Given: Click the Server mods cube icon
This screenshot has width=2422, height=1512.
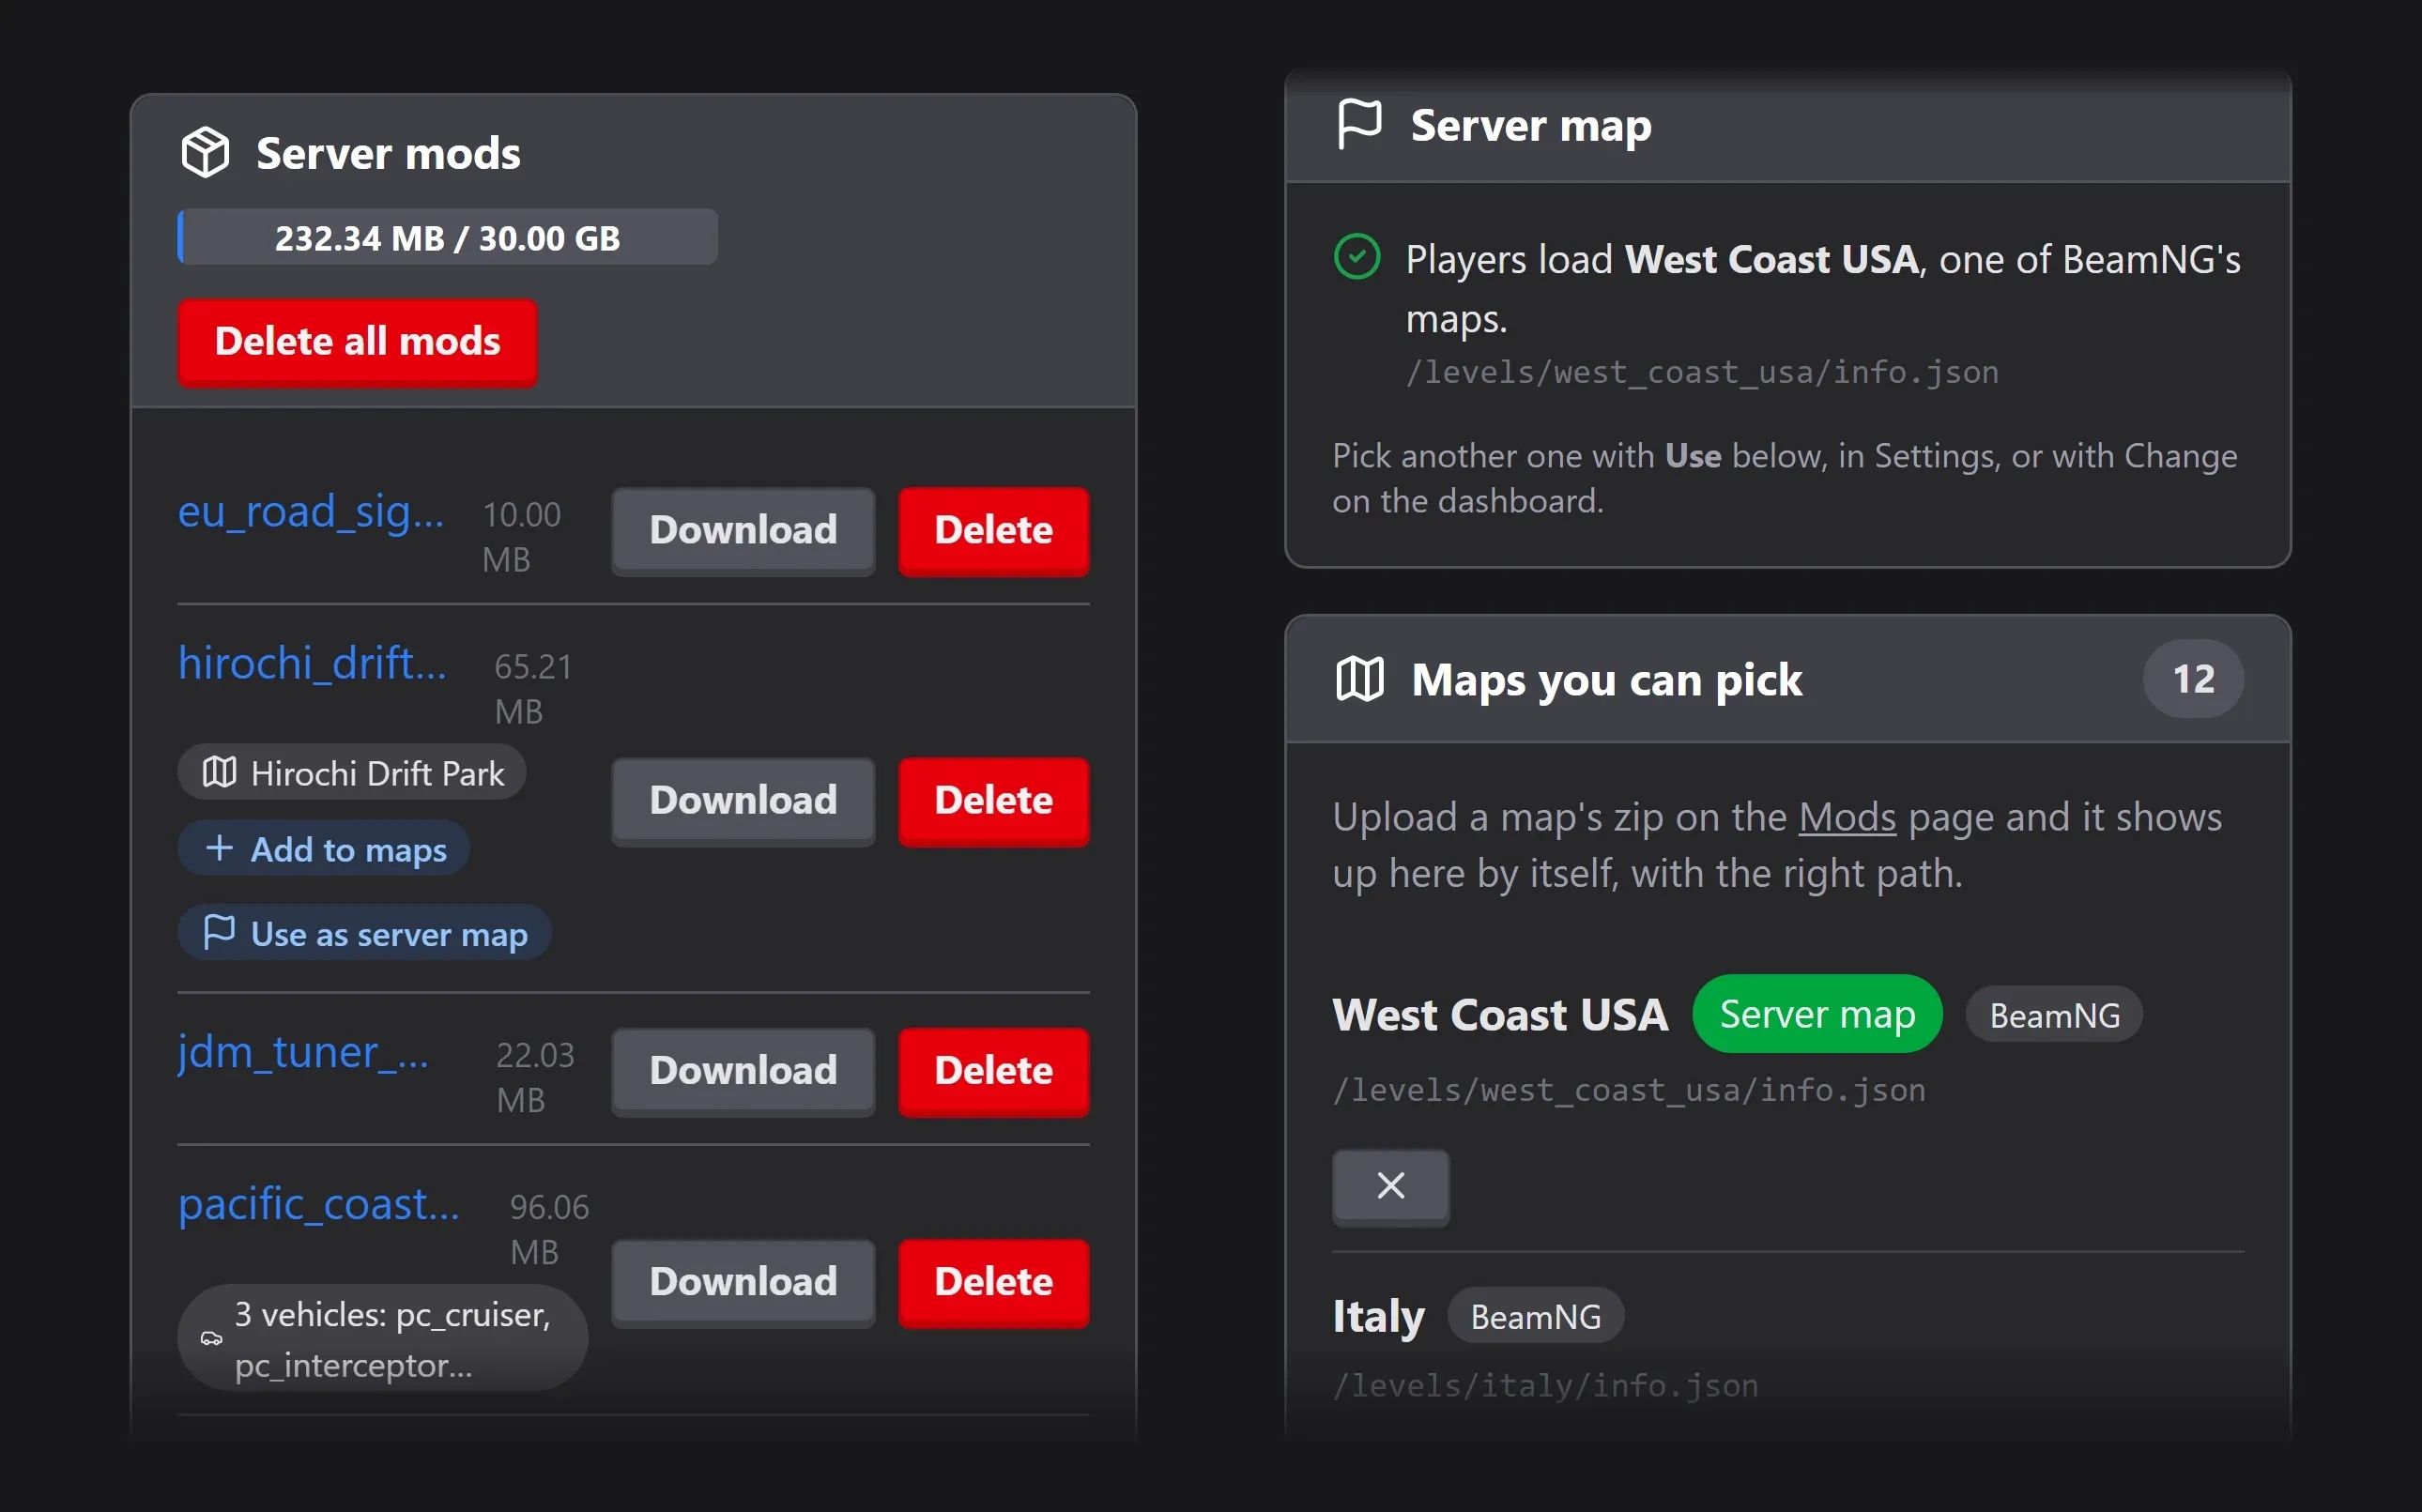Looking at the screenshot, I should point(205,153).
